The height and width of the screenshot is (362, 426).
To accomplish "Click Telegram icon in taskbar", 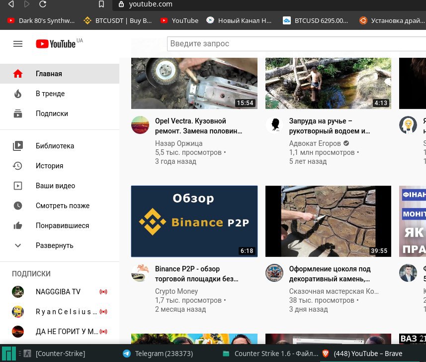I will (127, 354).
